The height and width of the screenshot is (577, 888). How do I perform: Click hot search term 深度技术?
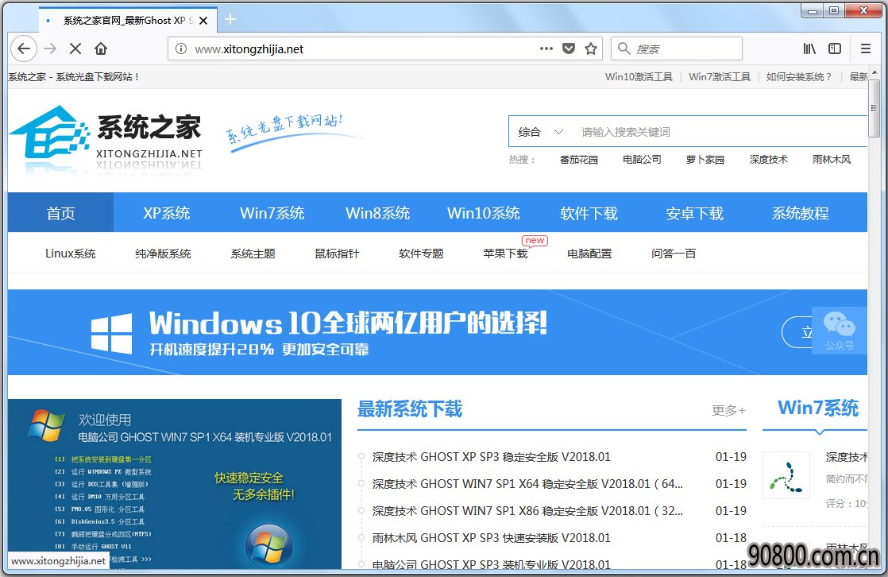coord(769,159)
